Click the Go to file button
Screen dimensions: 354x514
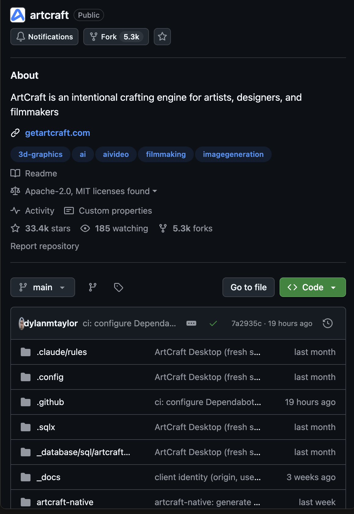[249, 287]
